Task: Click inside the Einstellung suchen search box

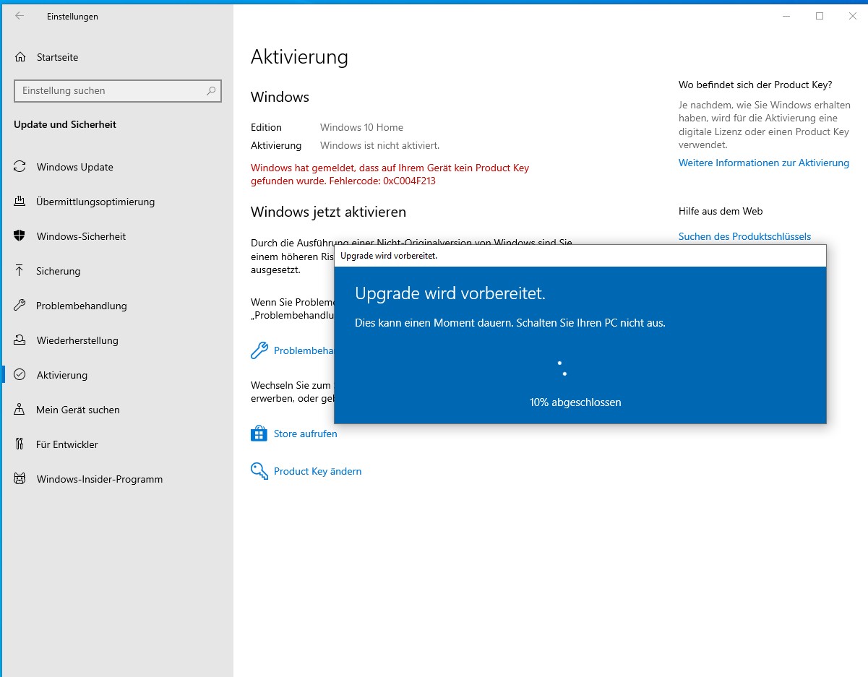Action: [108, 91]
